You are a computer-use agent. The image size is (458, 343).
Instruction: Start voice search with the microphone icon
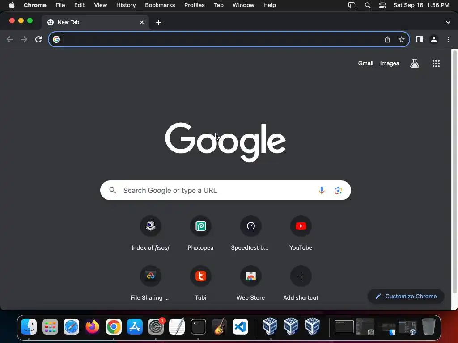point(322,190)
